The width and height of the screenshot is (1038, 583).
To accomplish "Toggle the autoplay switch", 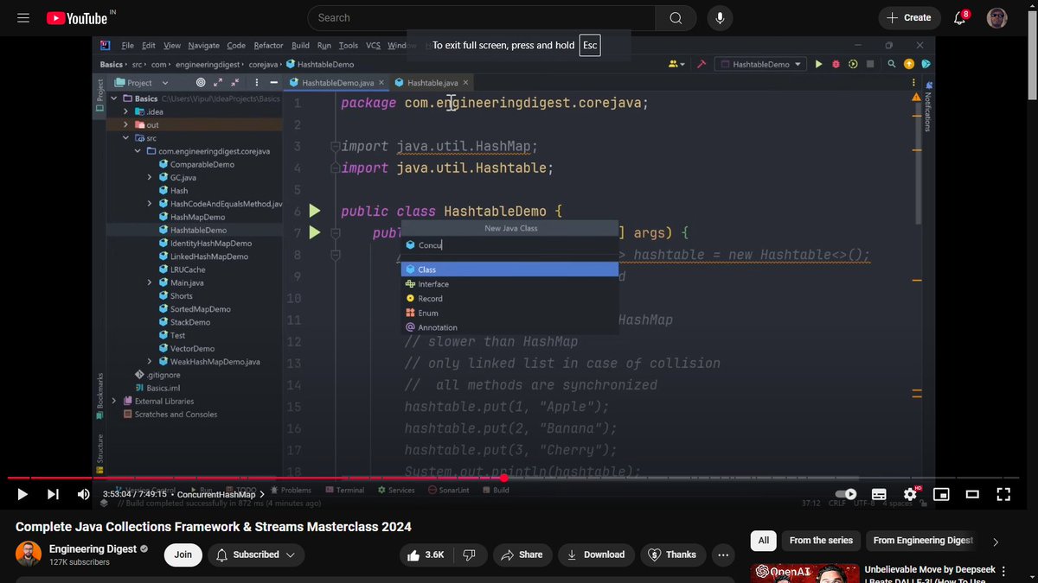I will pyautogui.click(x=846, y=494).
